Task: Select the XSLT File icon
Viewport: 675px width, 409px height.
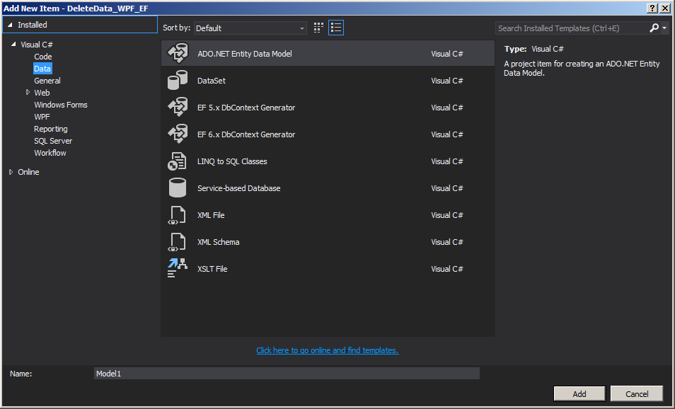Action: [177, 269]
